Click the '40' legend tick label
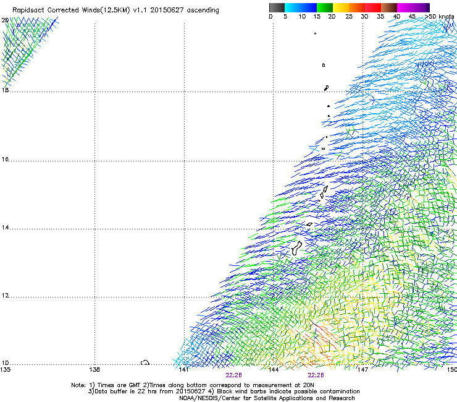Screen dimensions: 457x402 coord(396,16)
